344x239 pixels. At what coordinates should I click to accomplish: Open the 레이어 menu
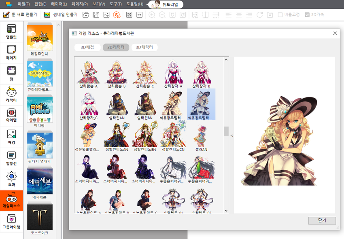tap(59, 4)
